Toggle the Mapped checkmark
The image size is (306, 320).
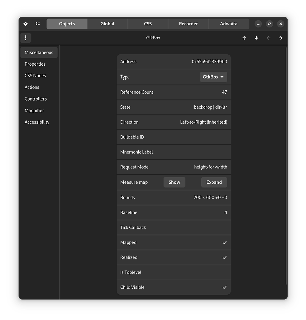[225, 242]
